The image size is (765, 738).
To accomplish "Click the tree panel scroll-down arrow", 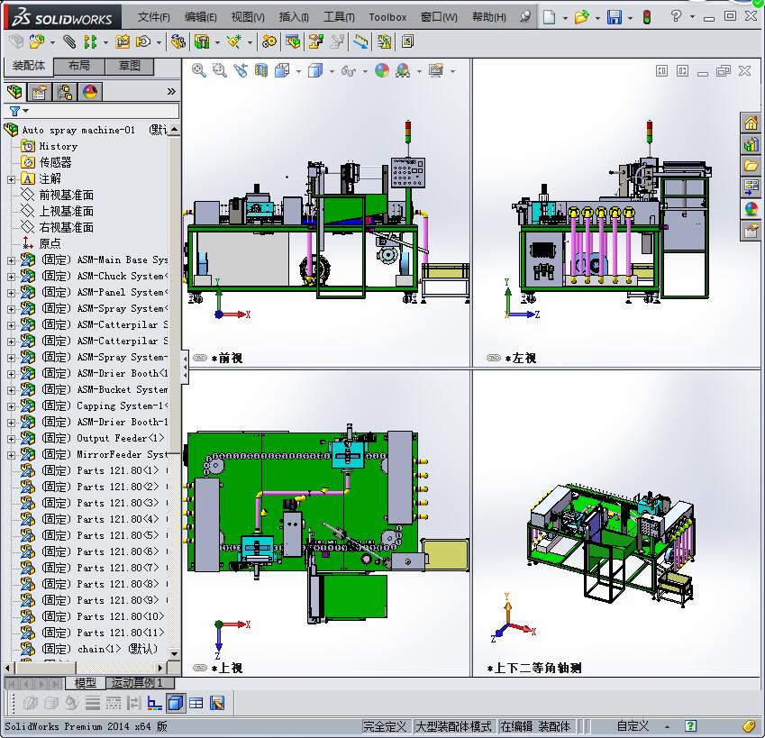I will pos(174,653).
